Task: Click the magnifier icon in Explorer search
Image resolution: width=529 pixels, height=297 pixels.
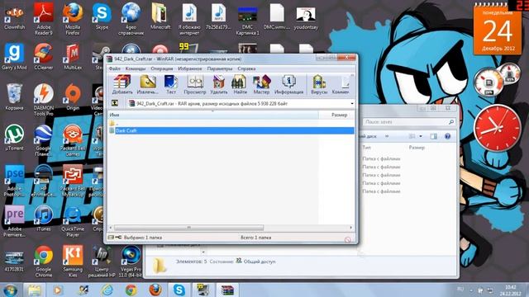Action: tap(451, 122)
